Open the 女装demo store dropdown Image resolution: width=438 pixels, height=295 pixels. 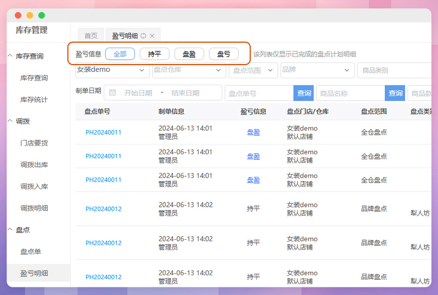point(112,70)
